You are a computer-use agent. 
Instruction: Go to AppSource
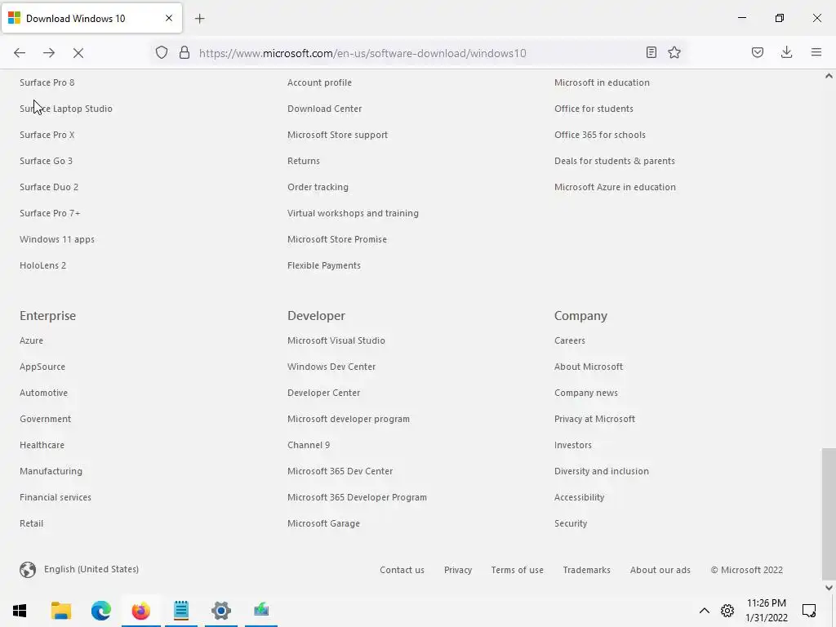coord(42,367)
